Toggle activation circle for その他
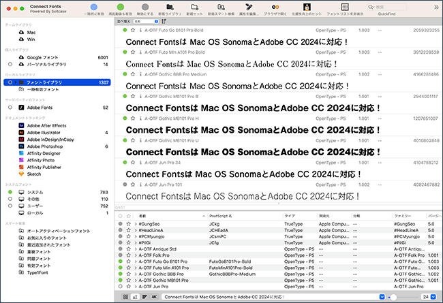This screenshot has width=443, height=303. pos(10,199)
